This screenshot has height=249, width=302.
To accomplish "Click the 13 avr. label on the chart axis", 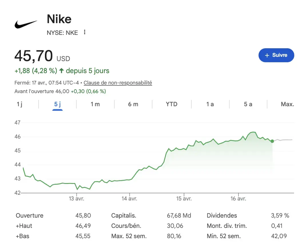I will 76,198.
